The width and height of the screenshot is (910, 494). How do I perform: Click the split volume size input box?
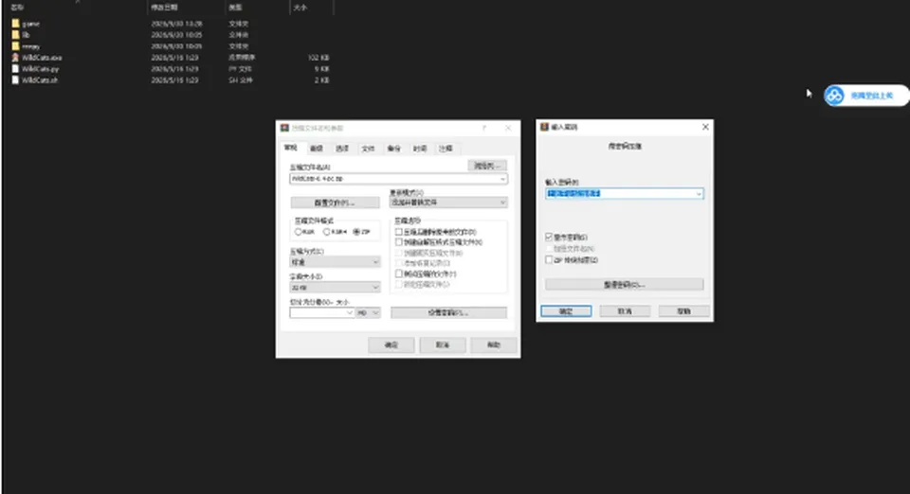click(318, 312)
